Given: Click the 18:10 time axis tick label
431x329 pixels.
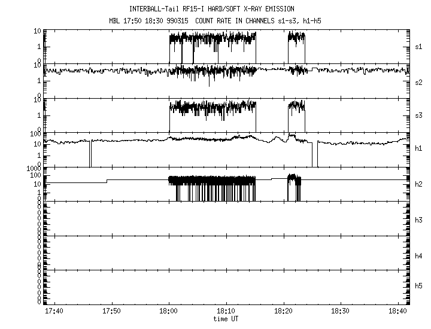Looking at the screenshot, I should (x=226, y=312).
